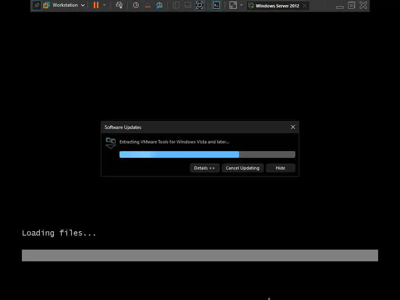Click the Software Updates title text
Viewport: 400px width, 300px height.
pos(123,127)
